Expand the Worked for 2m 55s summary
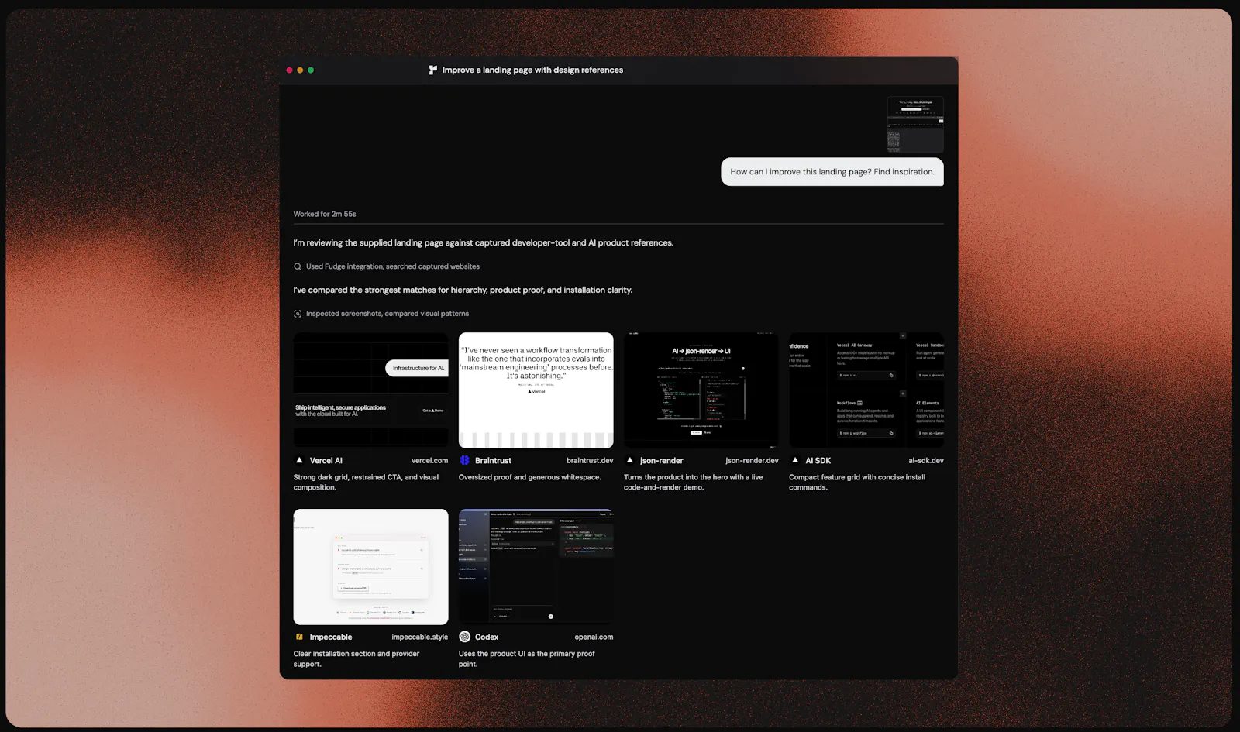Image resolution: width=1240 pixels, height=732 pixels. pyautogui.click(x=325, y=214)
